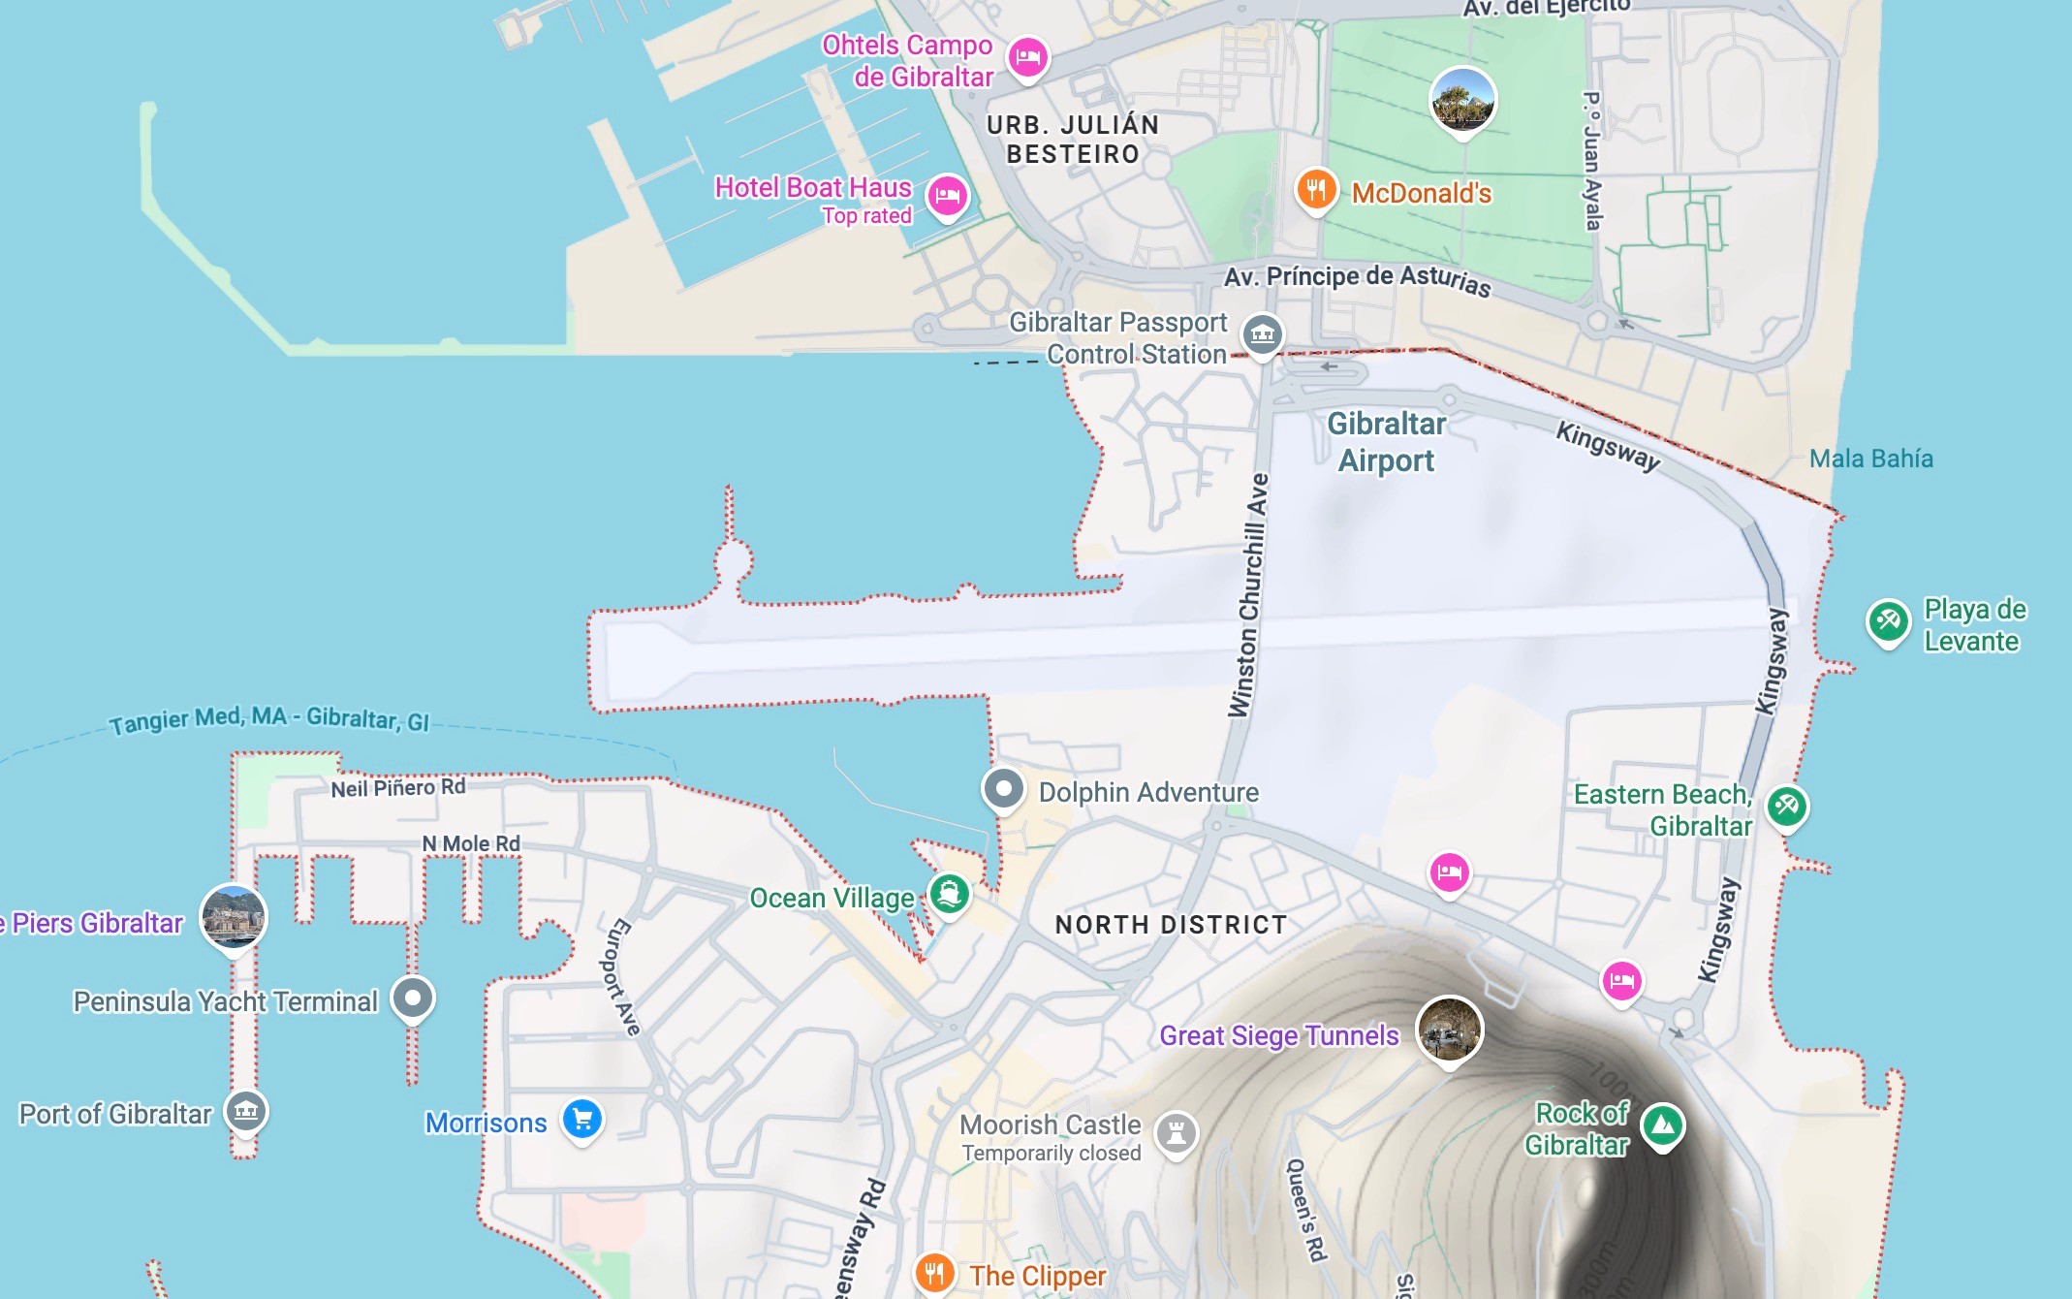Open the Gibraltar Passport Control Station marker
This screenshot has width=2072, height=1299.
click(x=1263, y=335)
